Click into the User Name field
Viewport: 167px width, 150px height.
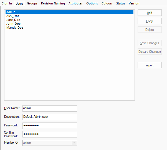(49, 108)
